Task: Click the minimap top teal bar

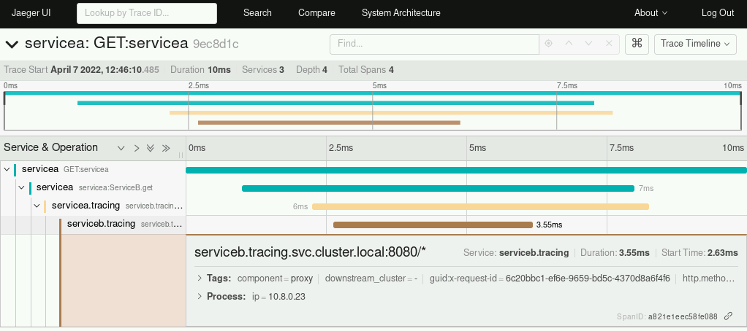Action: coord(373,93)
